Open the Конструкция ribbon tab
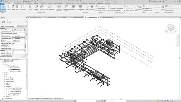This screenshot has width=181, height=102. tap(17, 4)
